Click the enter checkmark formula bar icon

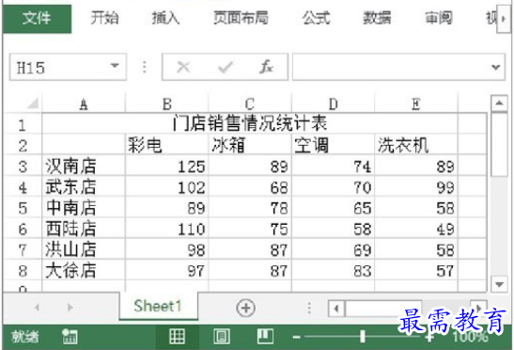coord(226,68)
